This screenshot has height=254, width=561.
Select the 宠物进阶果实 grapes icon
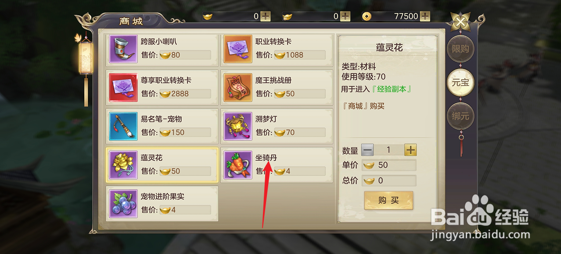click(123, 204)
